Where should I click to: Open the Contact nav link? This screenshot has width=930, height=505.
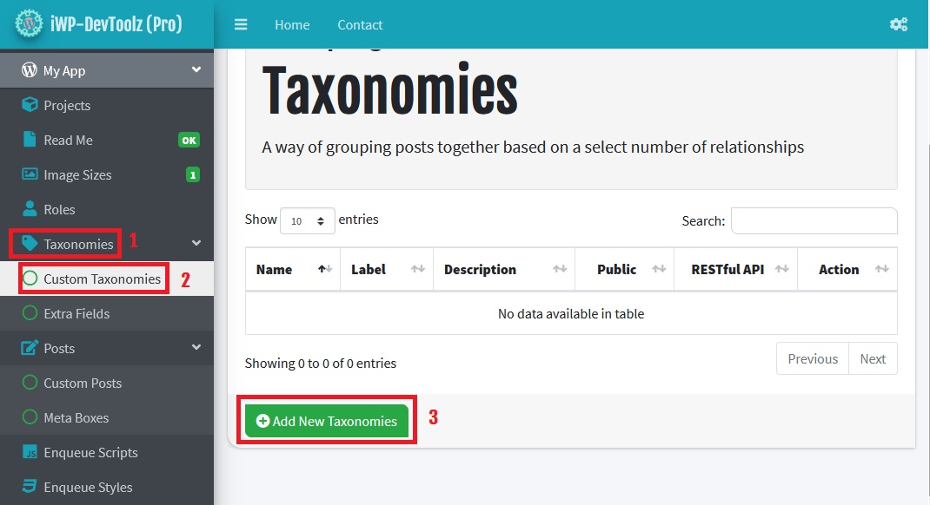click(x=360, y=24)
